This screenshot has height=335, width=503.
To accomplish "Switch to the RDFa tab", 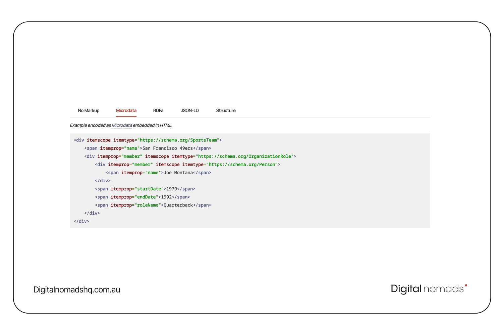I will pos(158,111).
